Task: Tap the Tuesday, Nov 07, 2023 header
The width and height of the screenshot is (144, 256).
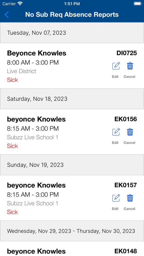Action: (x=72, y=33)
